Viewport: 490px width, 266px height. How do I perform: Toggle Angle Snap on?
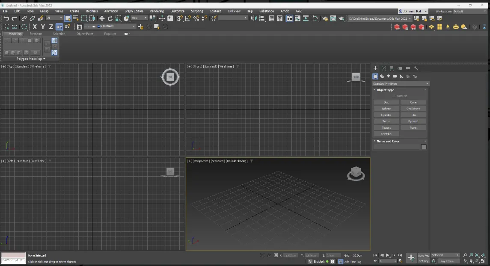(188, 18)
